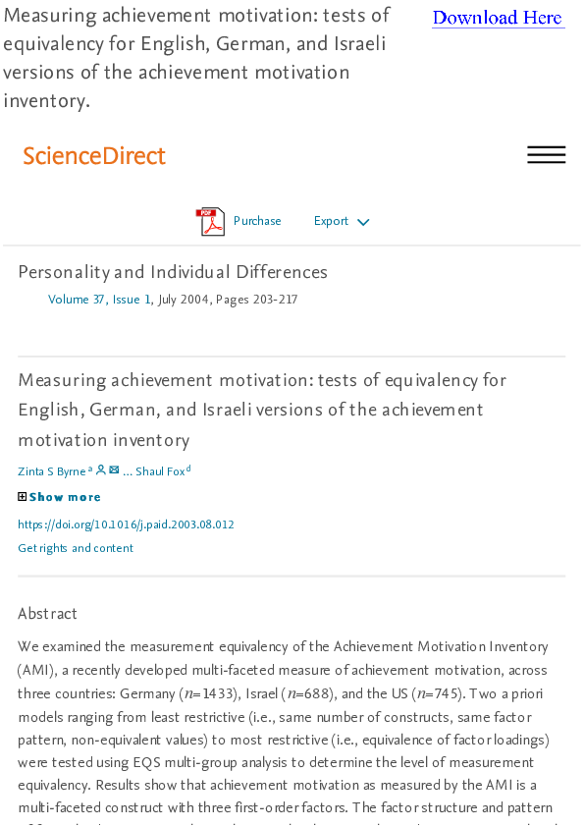Open Volume 37, Issue 1
This screenshot has height=827, width=584.
pyautogui.click(x=100, y=299)
